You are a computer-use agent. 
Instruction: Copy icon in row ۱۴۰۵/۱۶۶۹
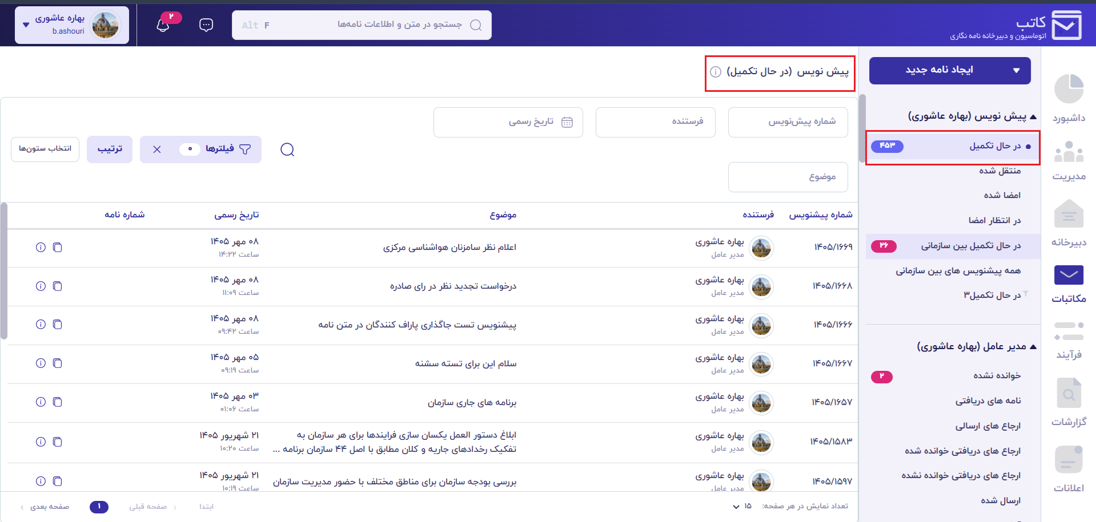tap(57, 247)
